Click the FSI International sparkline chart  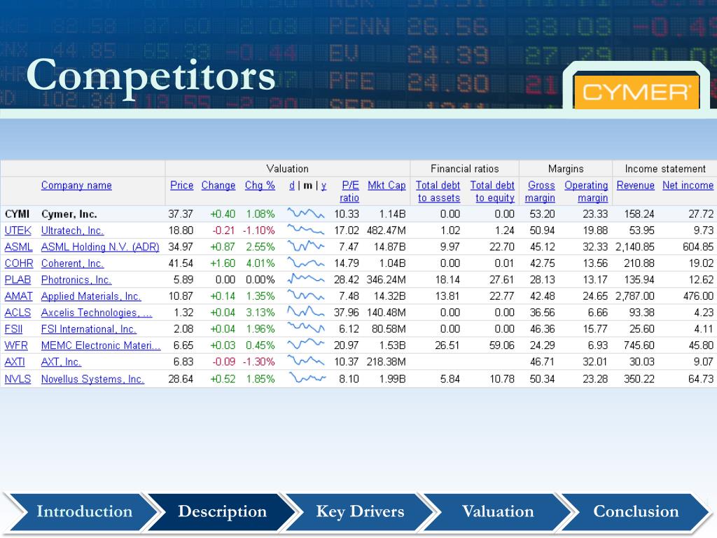[x=306, y=328]
